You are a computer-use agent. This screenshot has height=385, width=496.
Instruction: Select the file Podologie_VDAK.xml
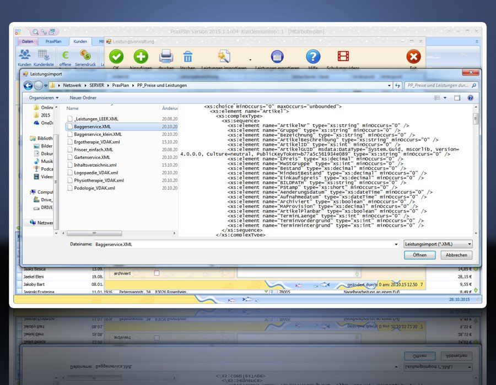(94, 188)
